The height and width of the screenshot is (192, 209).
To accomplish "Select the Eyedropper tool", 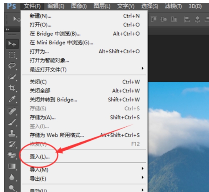I will (12, 99).
